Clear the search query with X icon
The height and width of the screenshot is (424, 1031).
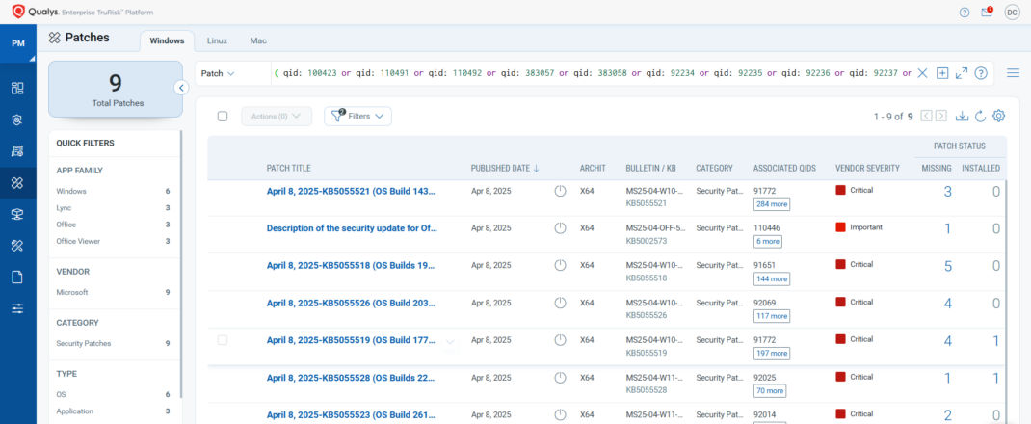click(x=922, y=73)
